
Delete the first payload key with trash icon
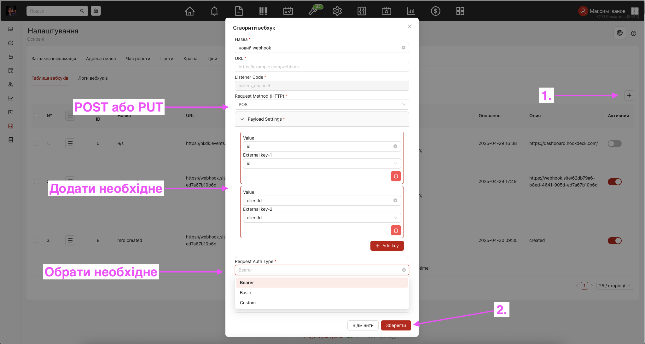396,176
